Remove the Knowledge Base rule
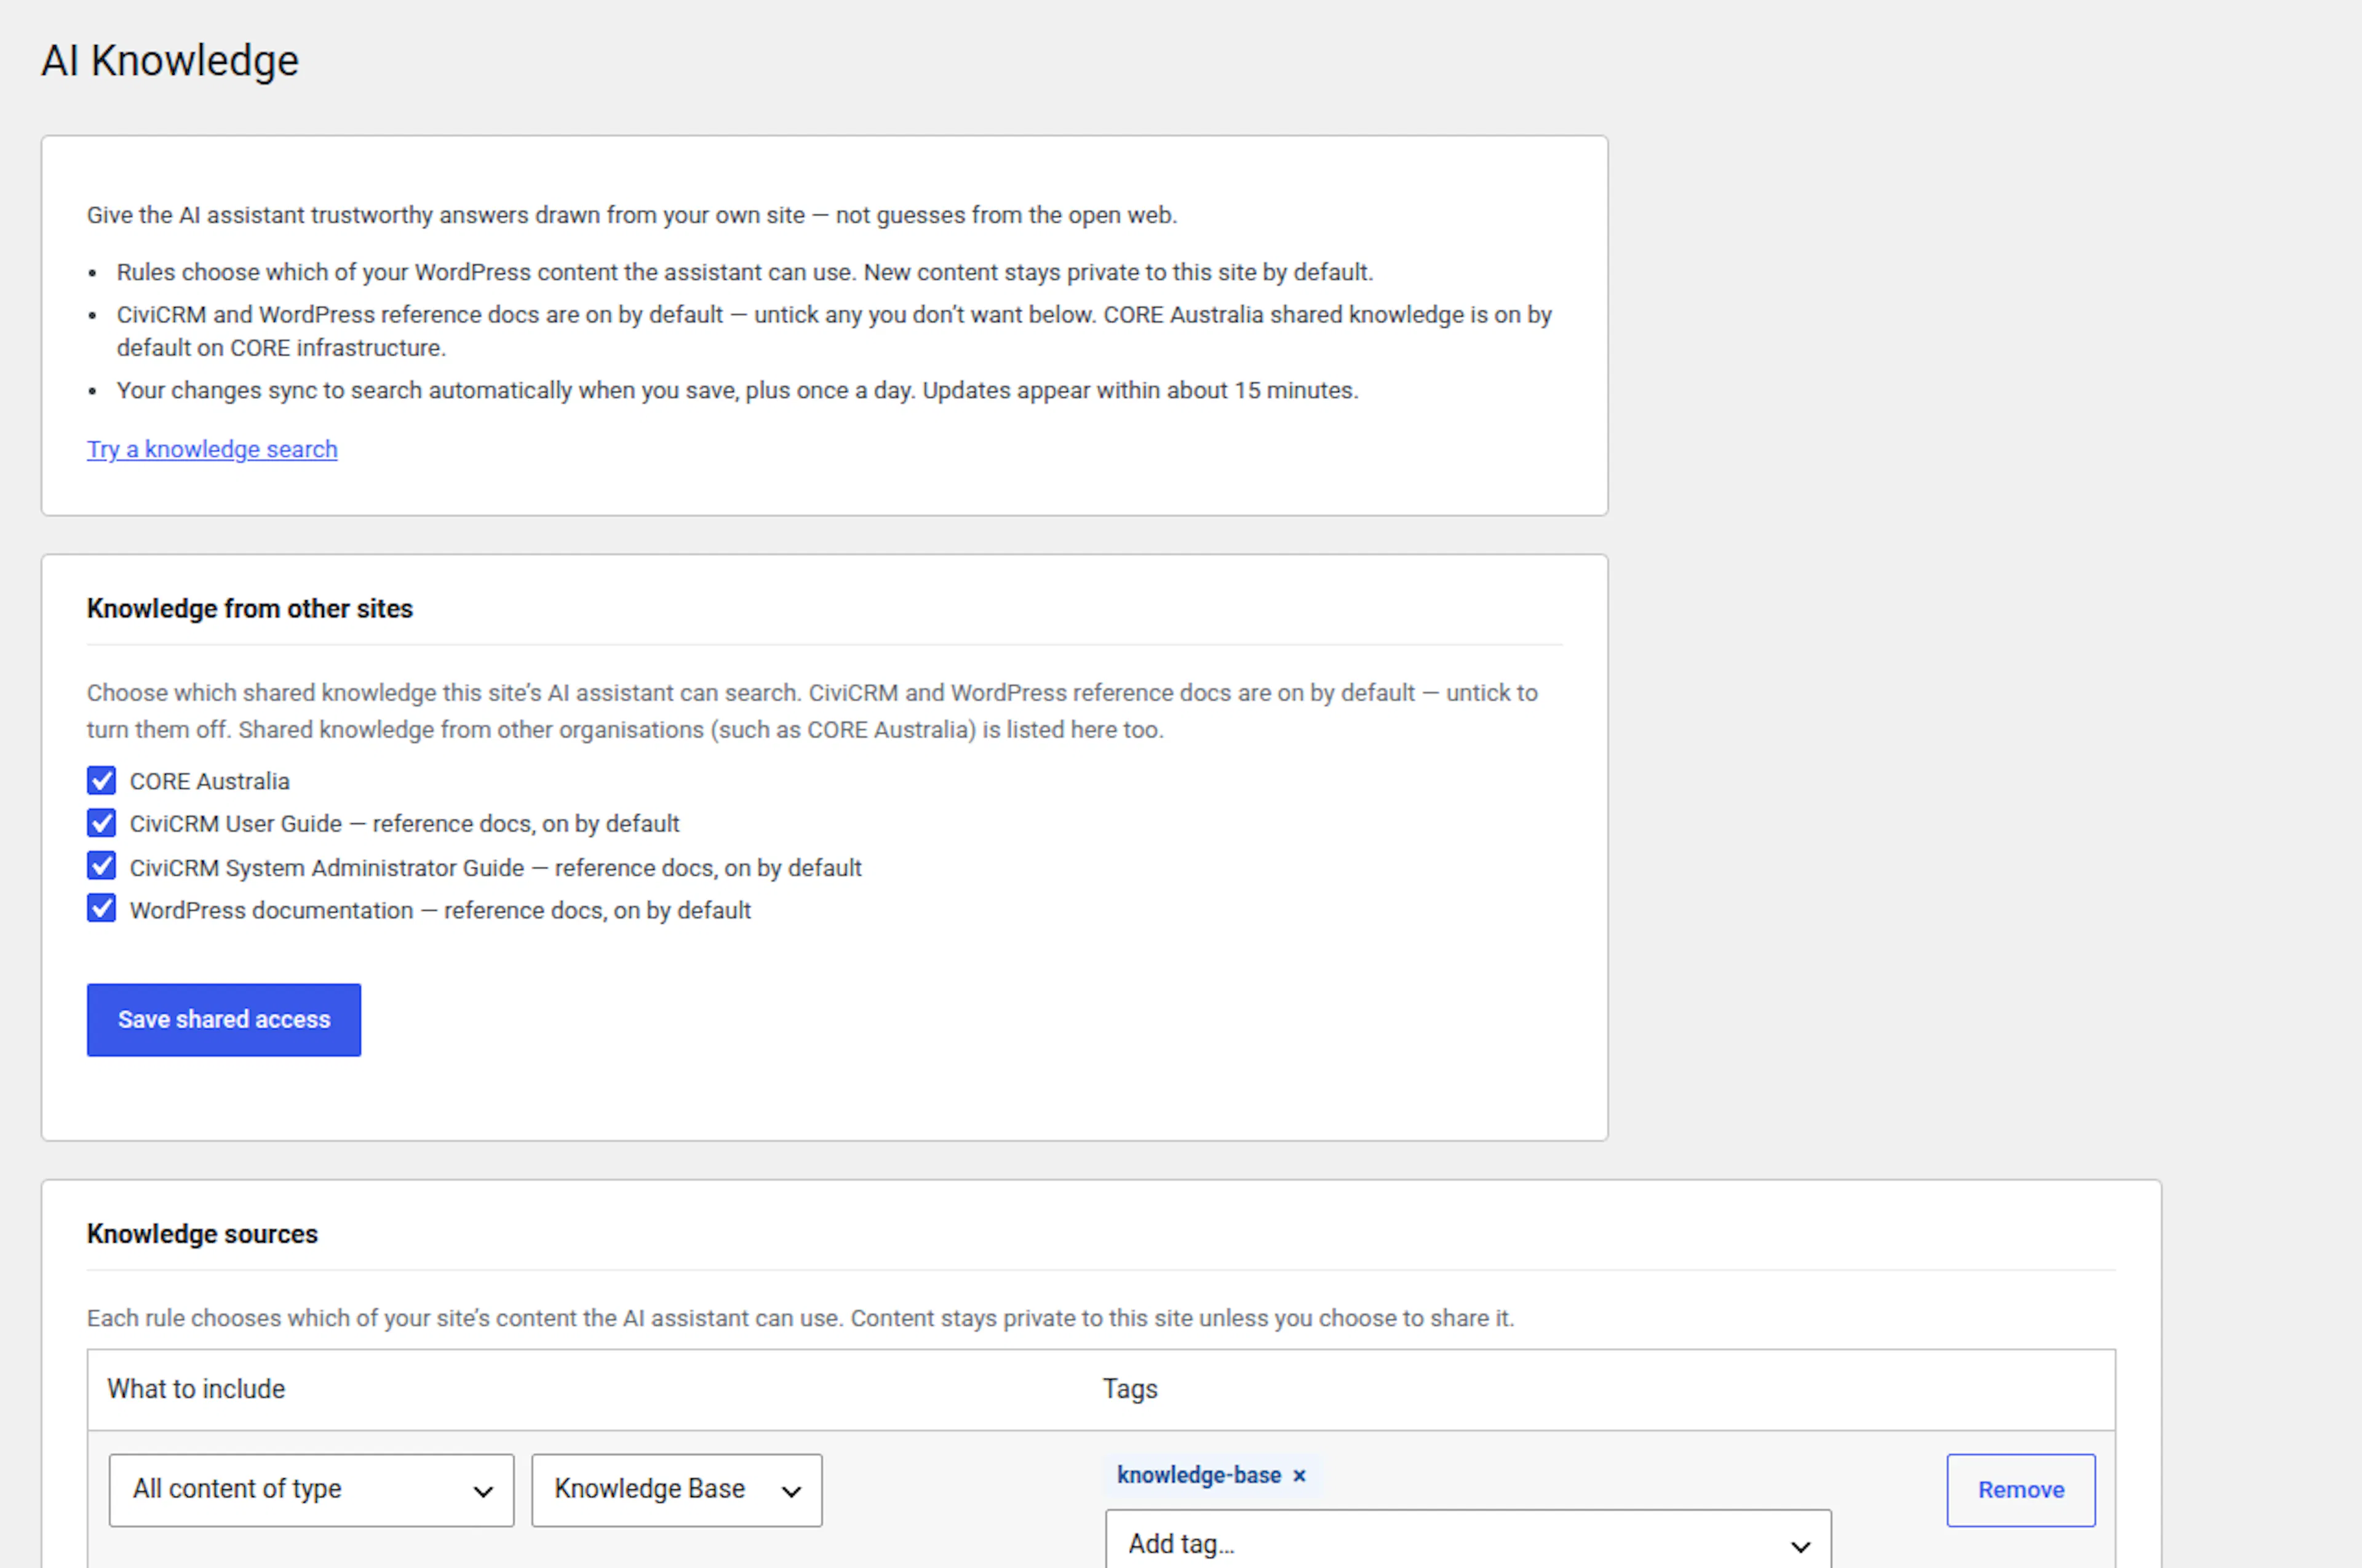This screenshot has height=1568, width=2362. click(2021, 1489)
